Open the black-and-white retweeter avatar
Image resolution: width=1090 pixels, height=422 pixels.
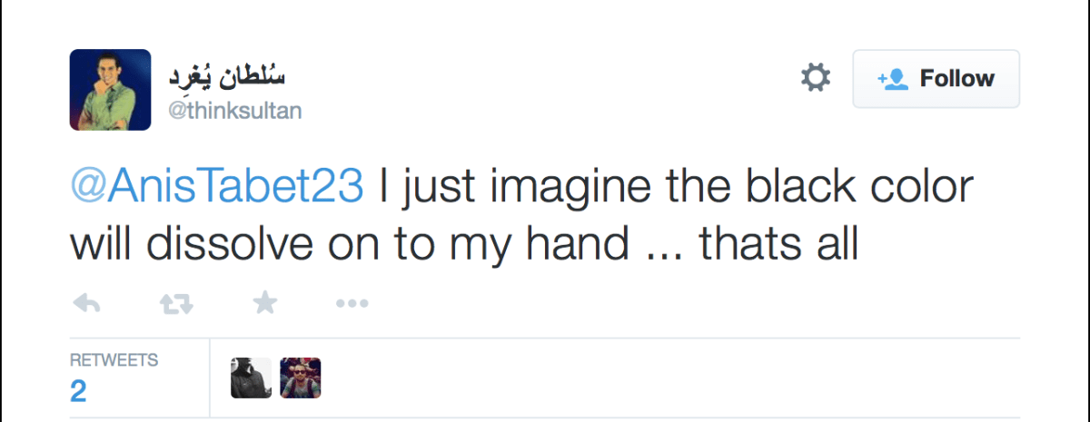[252, 378]
